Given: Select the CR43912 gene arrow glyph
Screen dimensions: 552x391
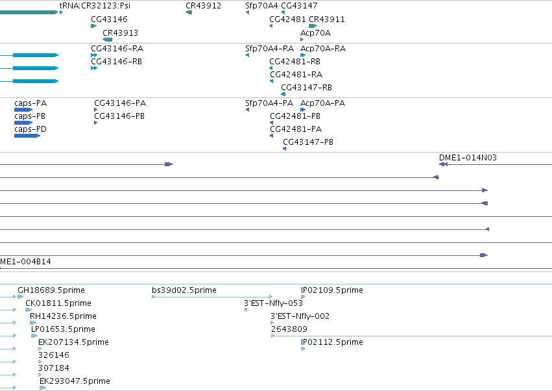Looking at the screenshot, I should 189,12.
